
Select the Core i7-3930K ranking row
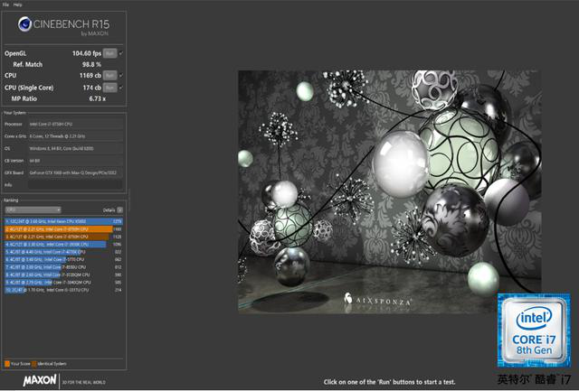(63, 245)
